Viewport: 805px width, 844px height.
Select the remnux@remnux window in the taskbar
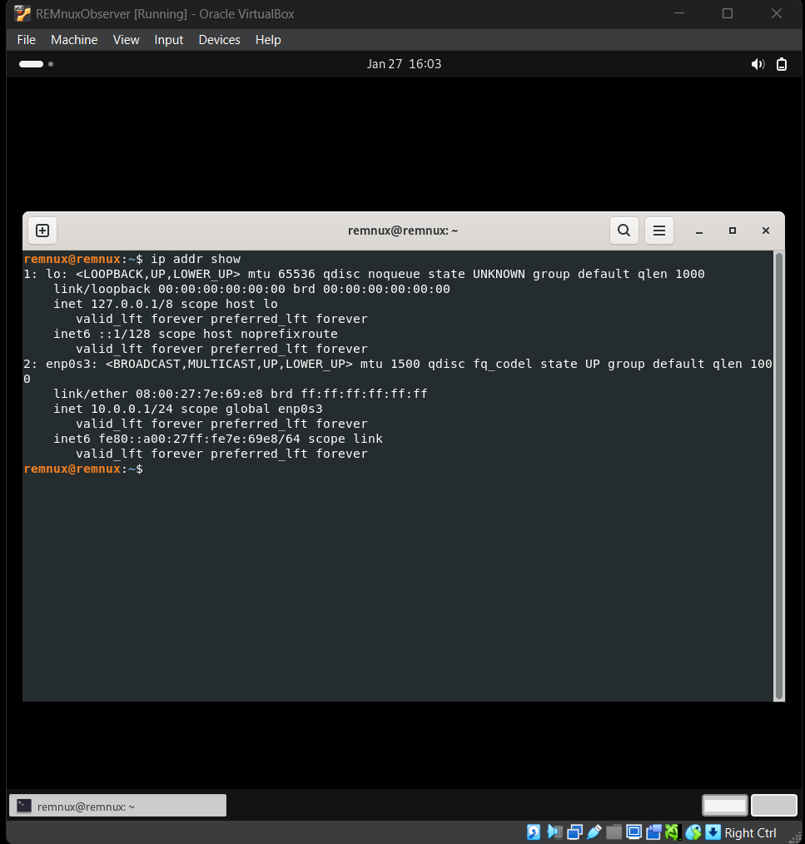pos(117,805)
